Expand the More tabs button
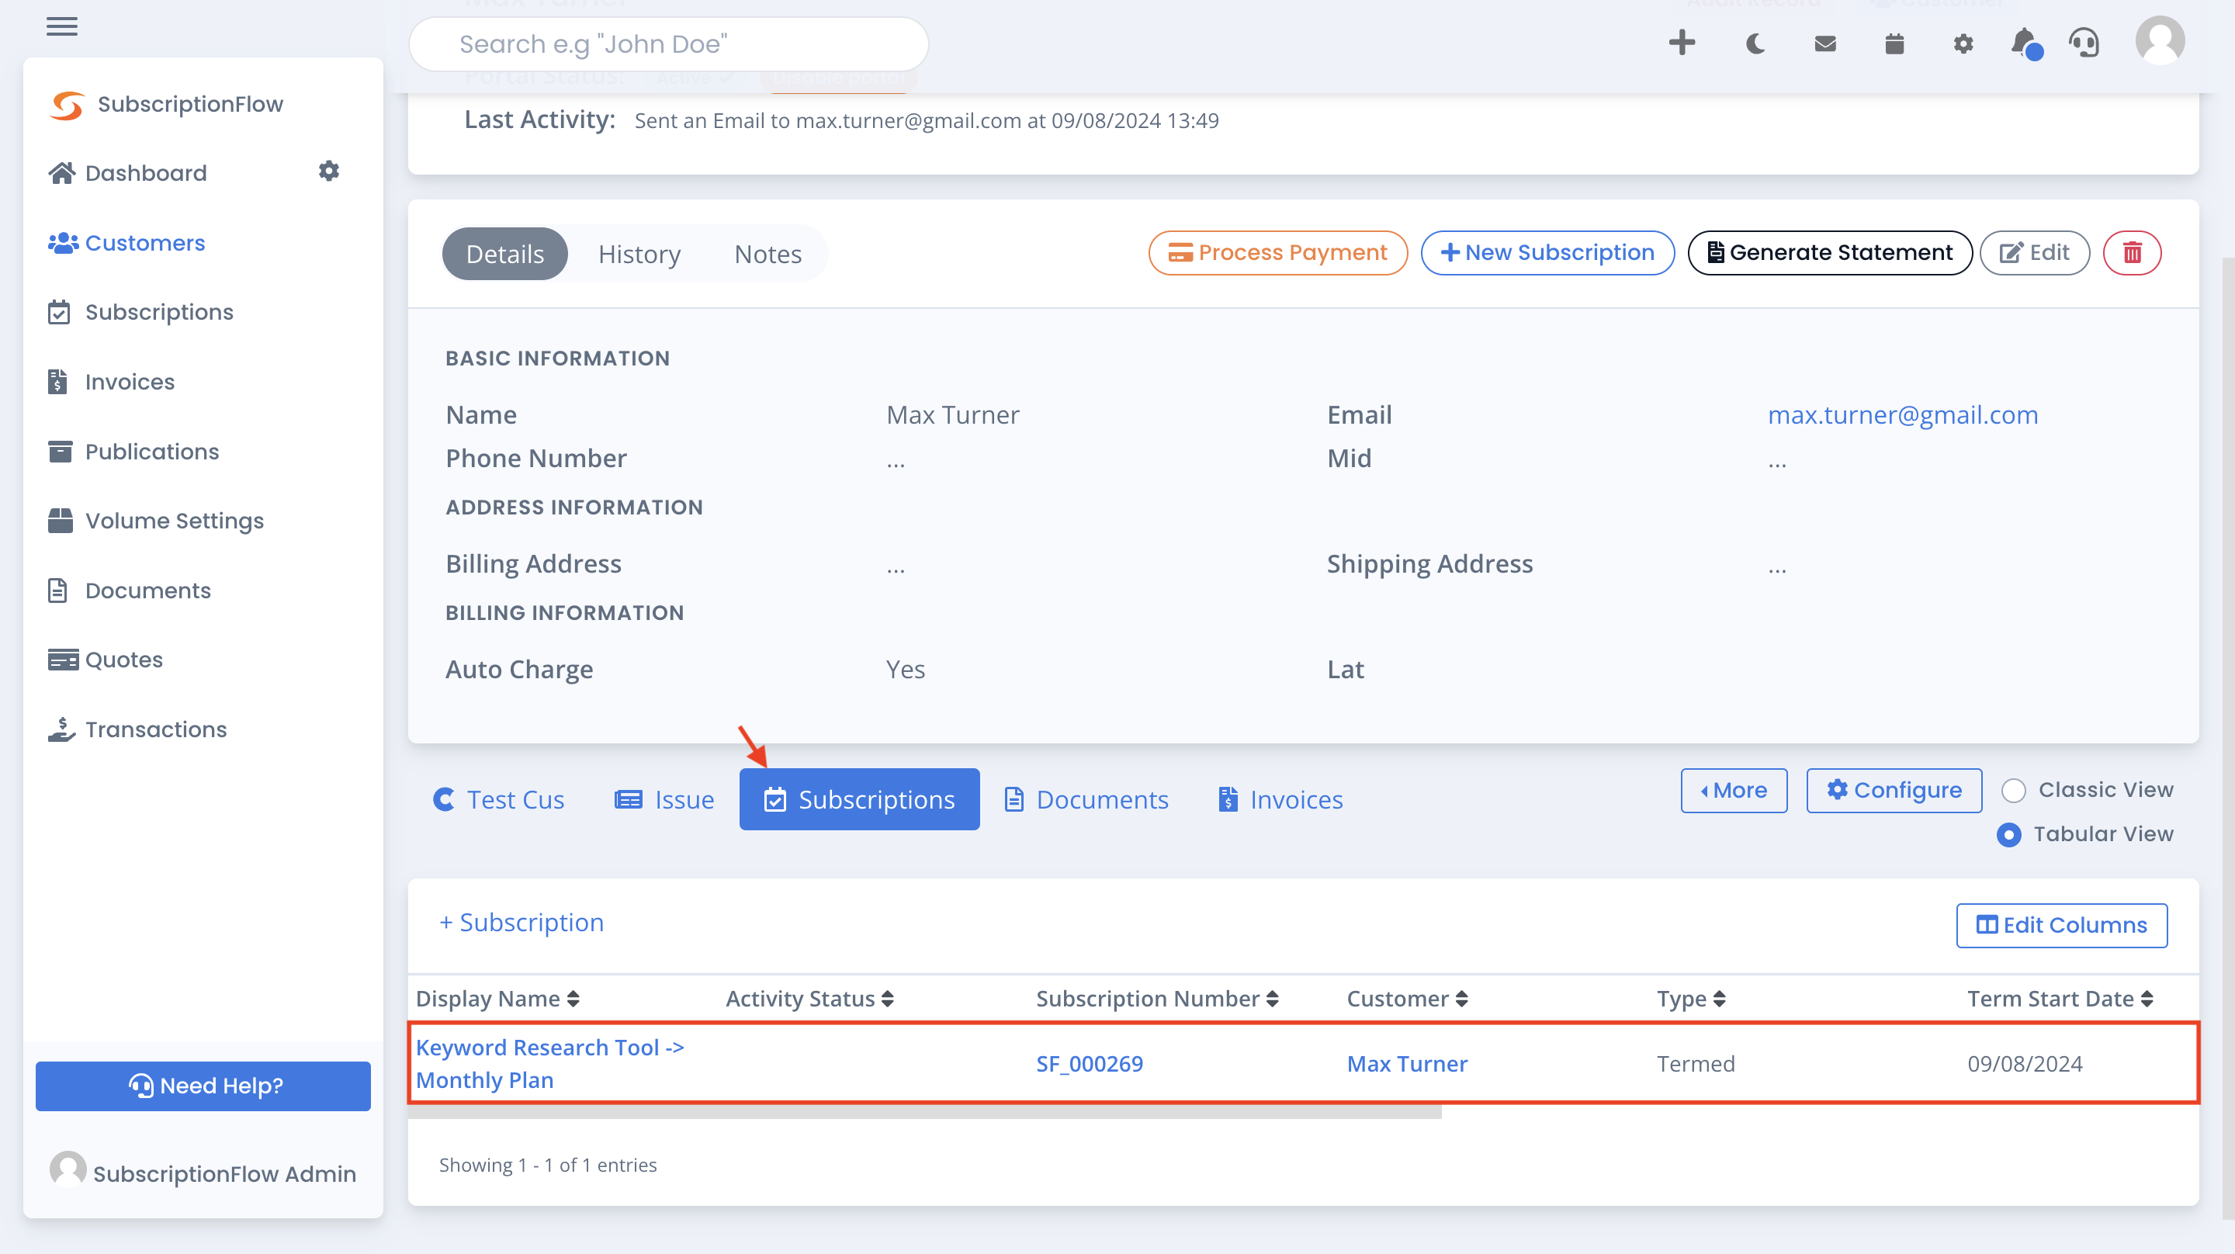This screenshot has height=1254, width=2235. point(1734,790)
